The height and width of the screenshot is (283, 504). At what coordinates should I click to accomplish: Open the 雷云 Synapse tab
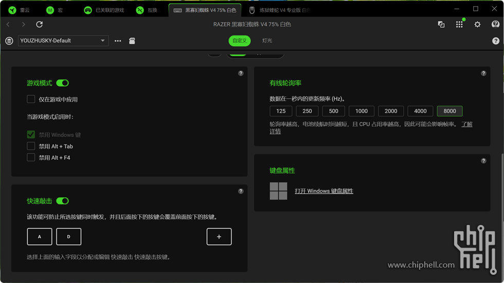pyautogui.click(x=20, y=10)
